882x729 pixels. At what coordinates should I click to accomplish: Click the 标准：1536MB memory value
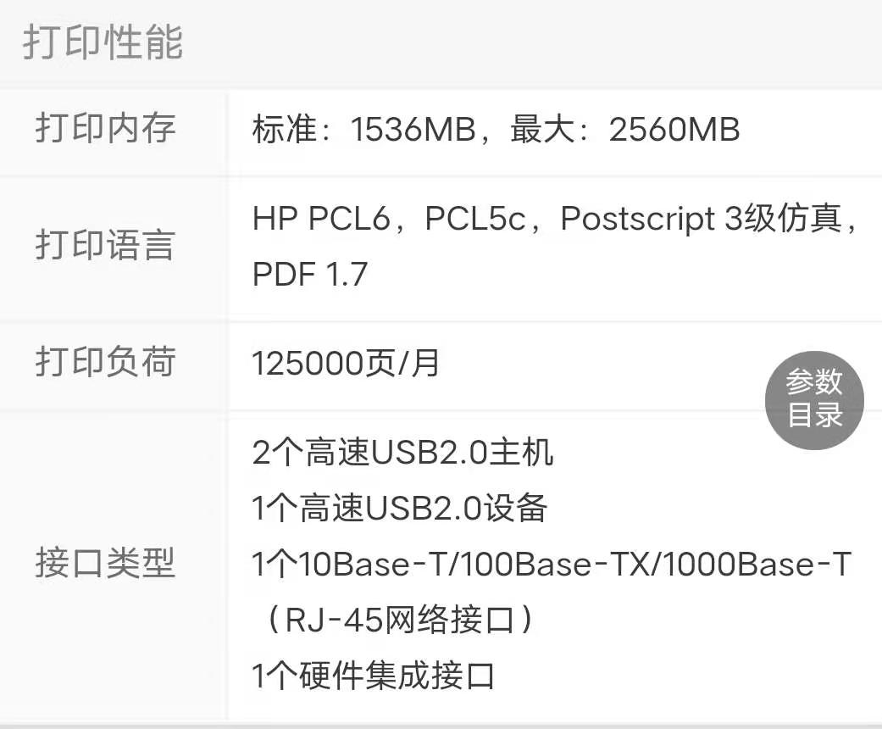point(363,130)
